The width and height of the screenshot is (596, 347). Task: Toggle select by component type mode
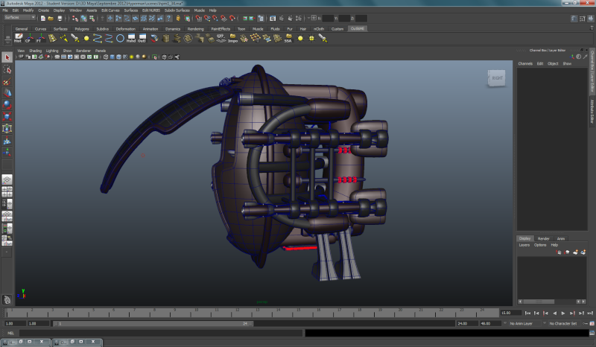[92, 18]
